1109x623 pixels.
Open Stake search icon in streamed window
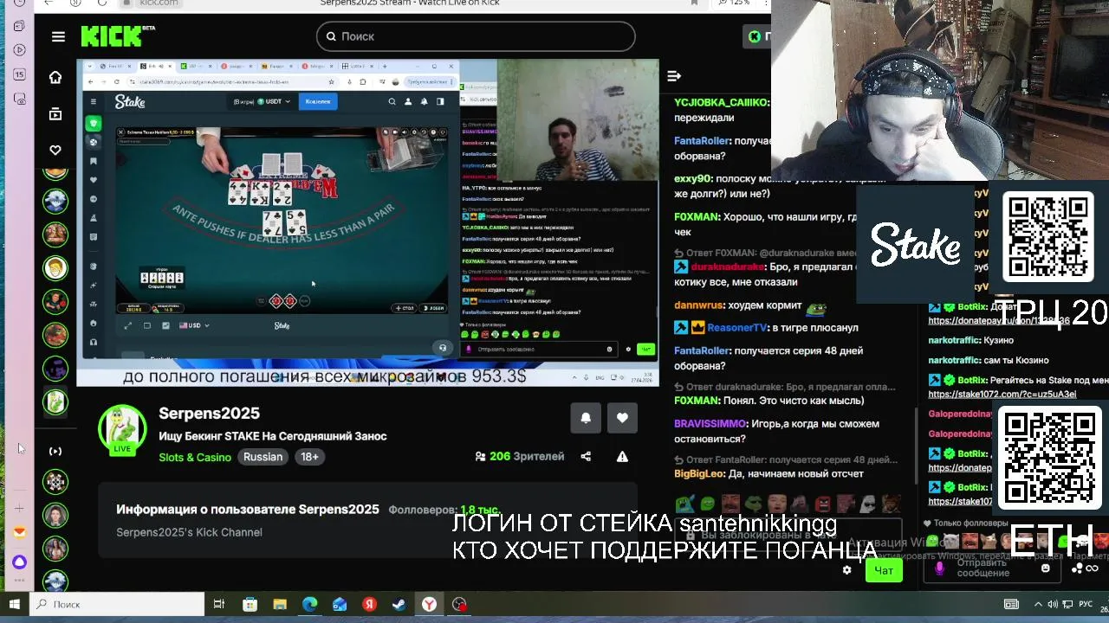[392, 101]
